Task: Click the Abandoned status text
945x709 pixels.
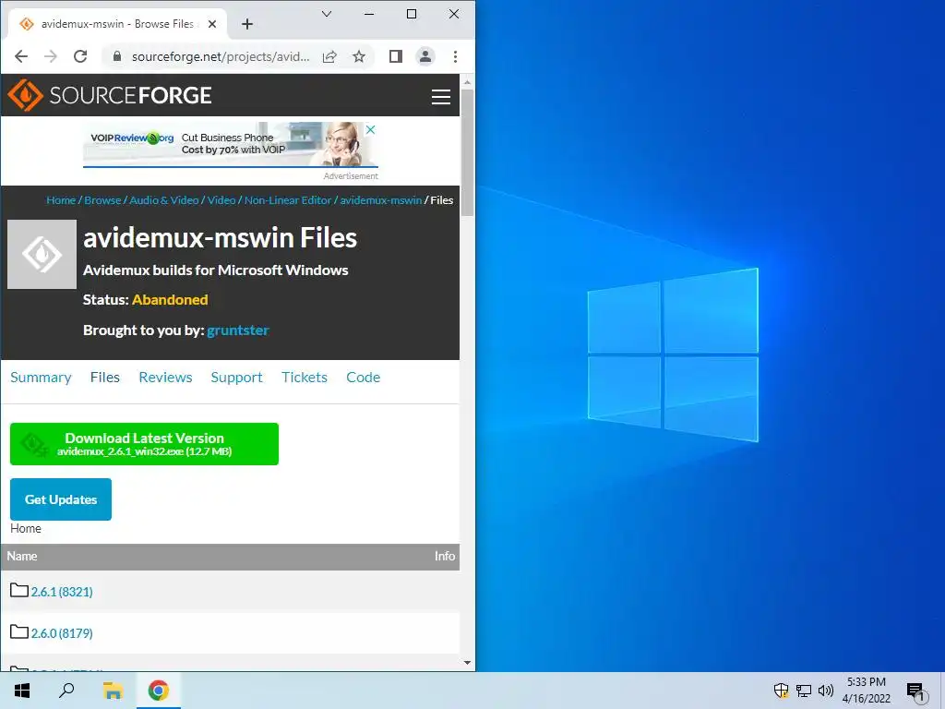Action: 170,300
